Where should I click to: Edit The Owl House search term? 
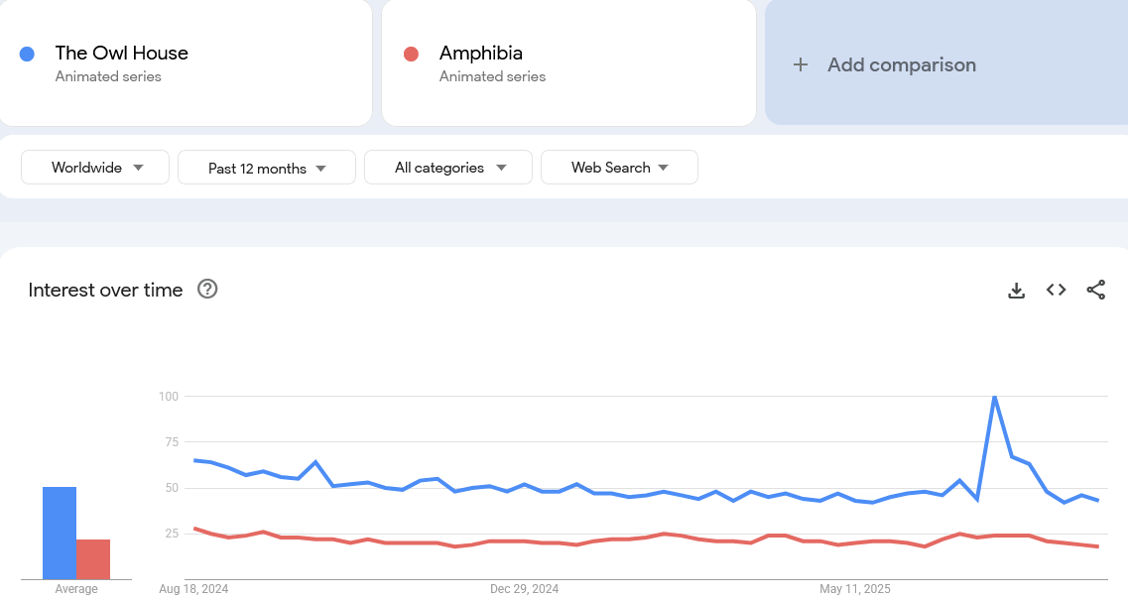tap(122, 54)
